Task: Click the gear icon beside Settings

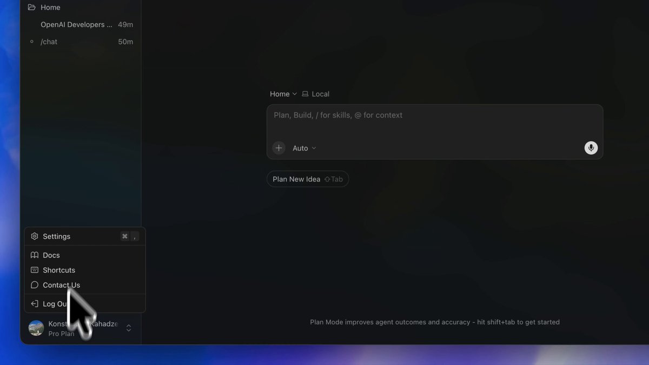Action: [35, 236]
